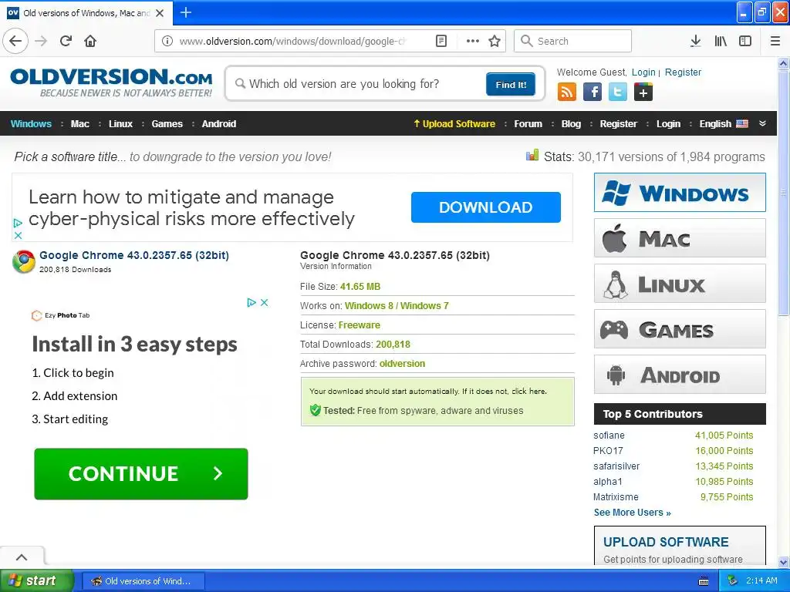Click the Google Chrome logo icon
Screen dimensions: 790x592
(24, 262)
